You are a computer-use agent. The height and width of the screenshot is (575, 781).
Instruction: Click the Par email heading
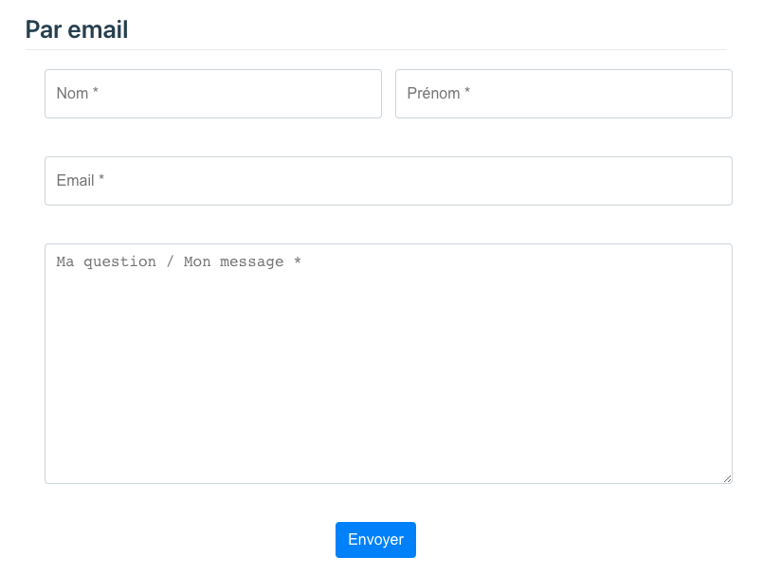click(x=77, y=29)
